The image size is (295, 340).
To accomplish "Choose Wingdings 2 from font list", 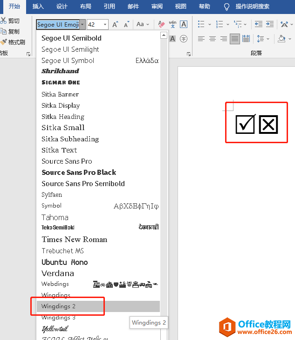I will tap(98, 306).
